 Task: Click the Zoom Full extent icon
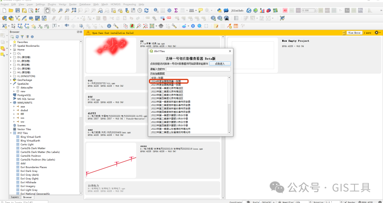click(73, 11)
